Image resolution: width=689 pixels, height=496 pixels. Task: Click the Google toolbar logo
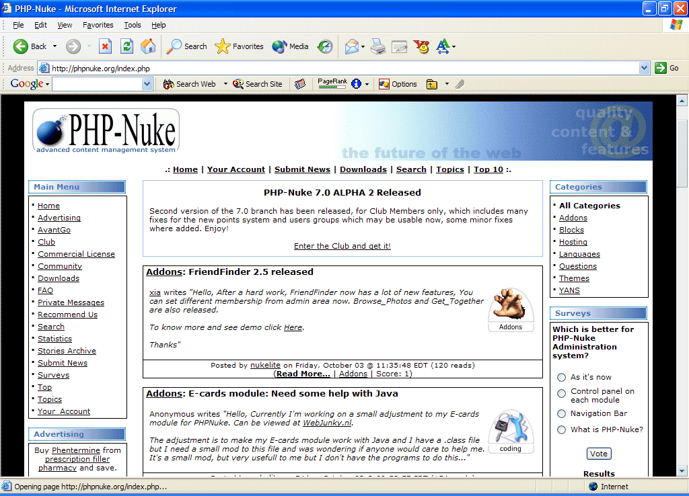click(x=27, y=84)
